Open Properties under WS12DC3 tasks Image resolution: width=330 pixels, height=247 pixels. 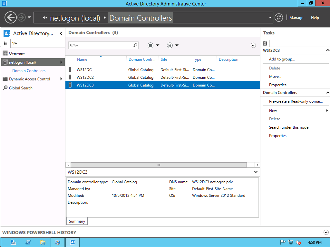pos(277,85)
